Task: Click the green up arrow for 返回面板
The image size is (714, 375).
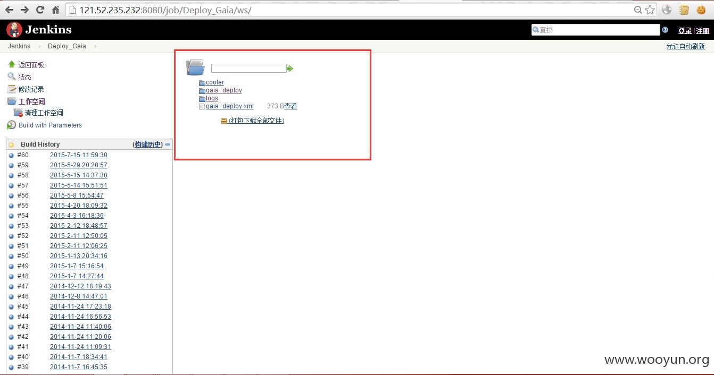Action: [11, 64]
